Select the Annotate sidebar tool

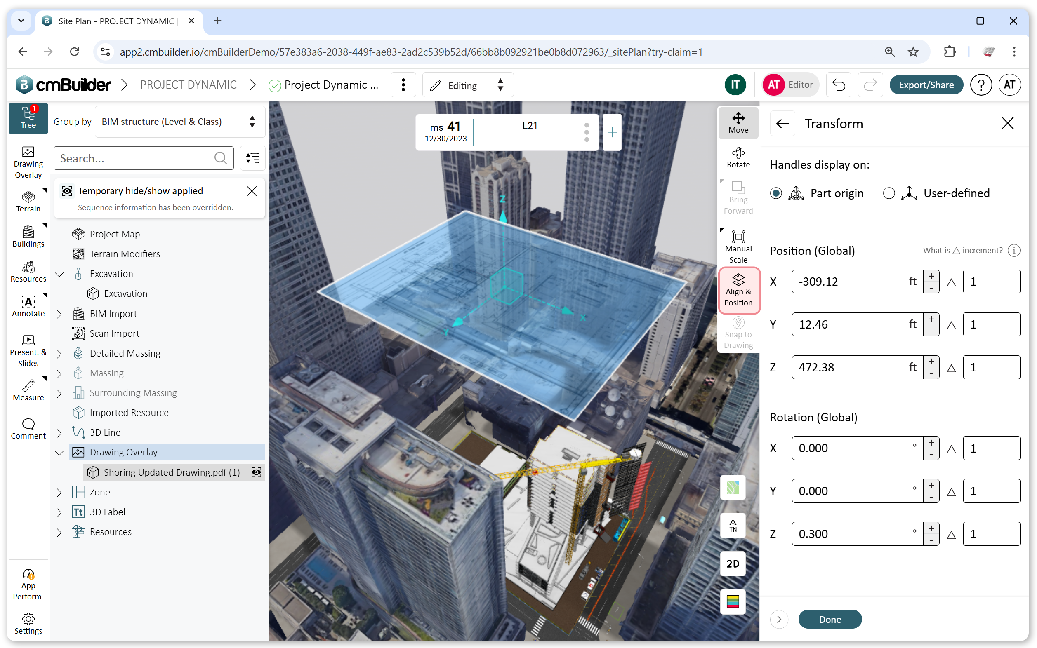point(28,306)
